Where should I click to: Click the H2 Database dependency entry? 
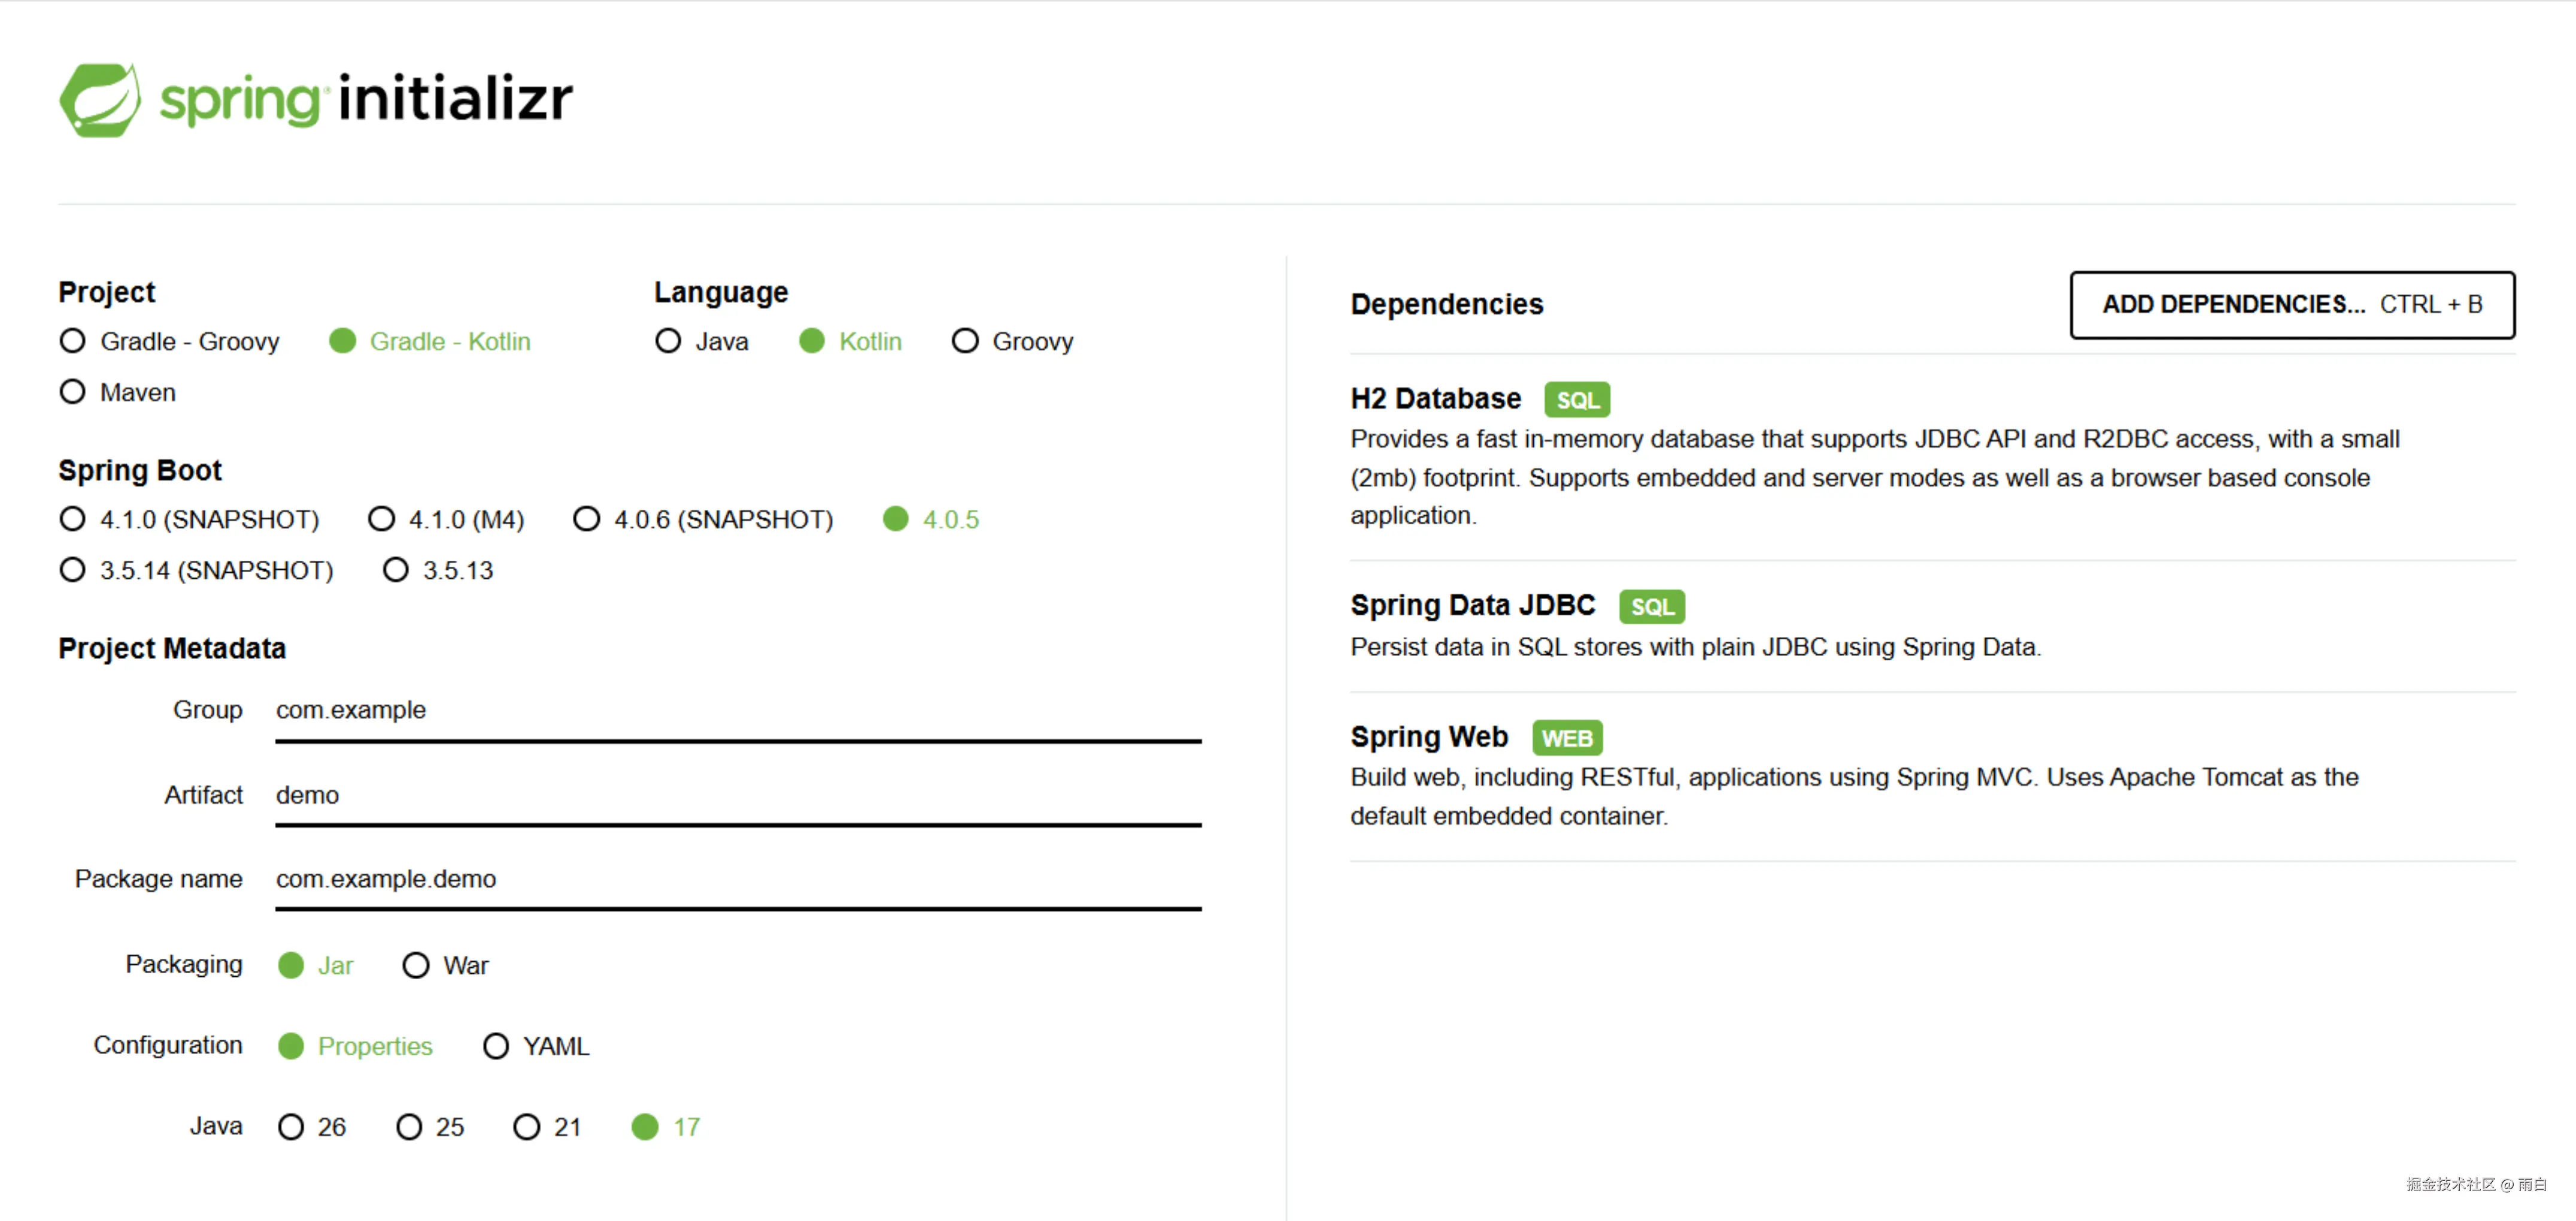[x=1435, y=399]
